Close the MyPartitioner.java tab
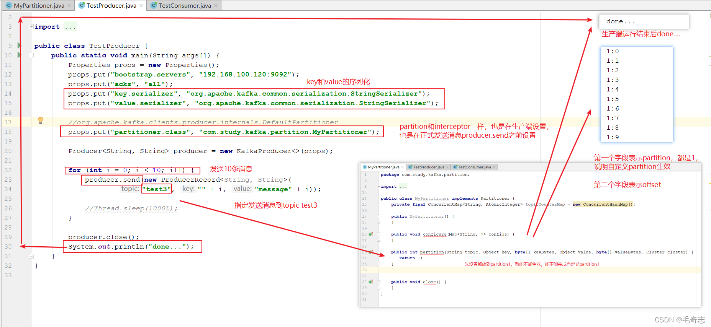Screen dimensions: 711x327 (x=69, y=6)
